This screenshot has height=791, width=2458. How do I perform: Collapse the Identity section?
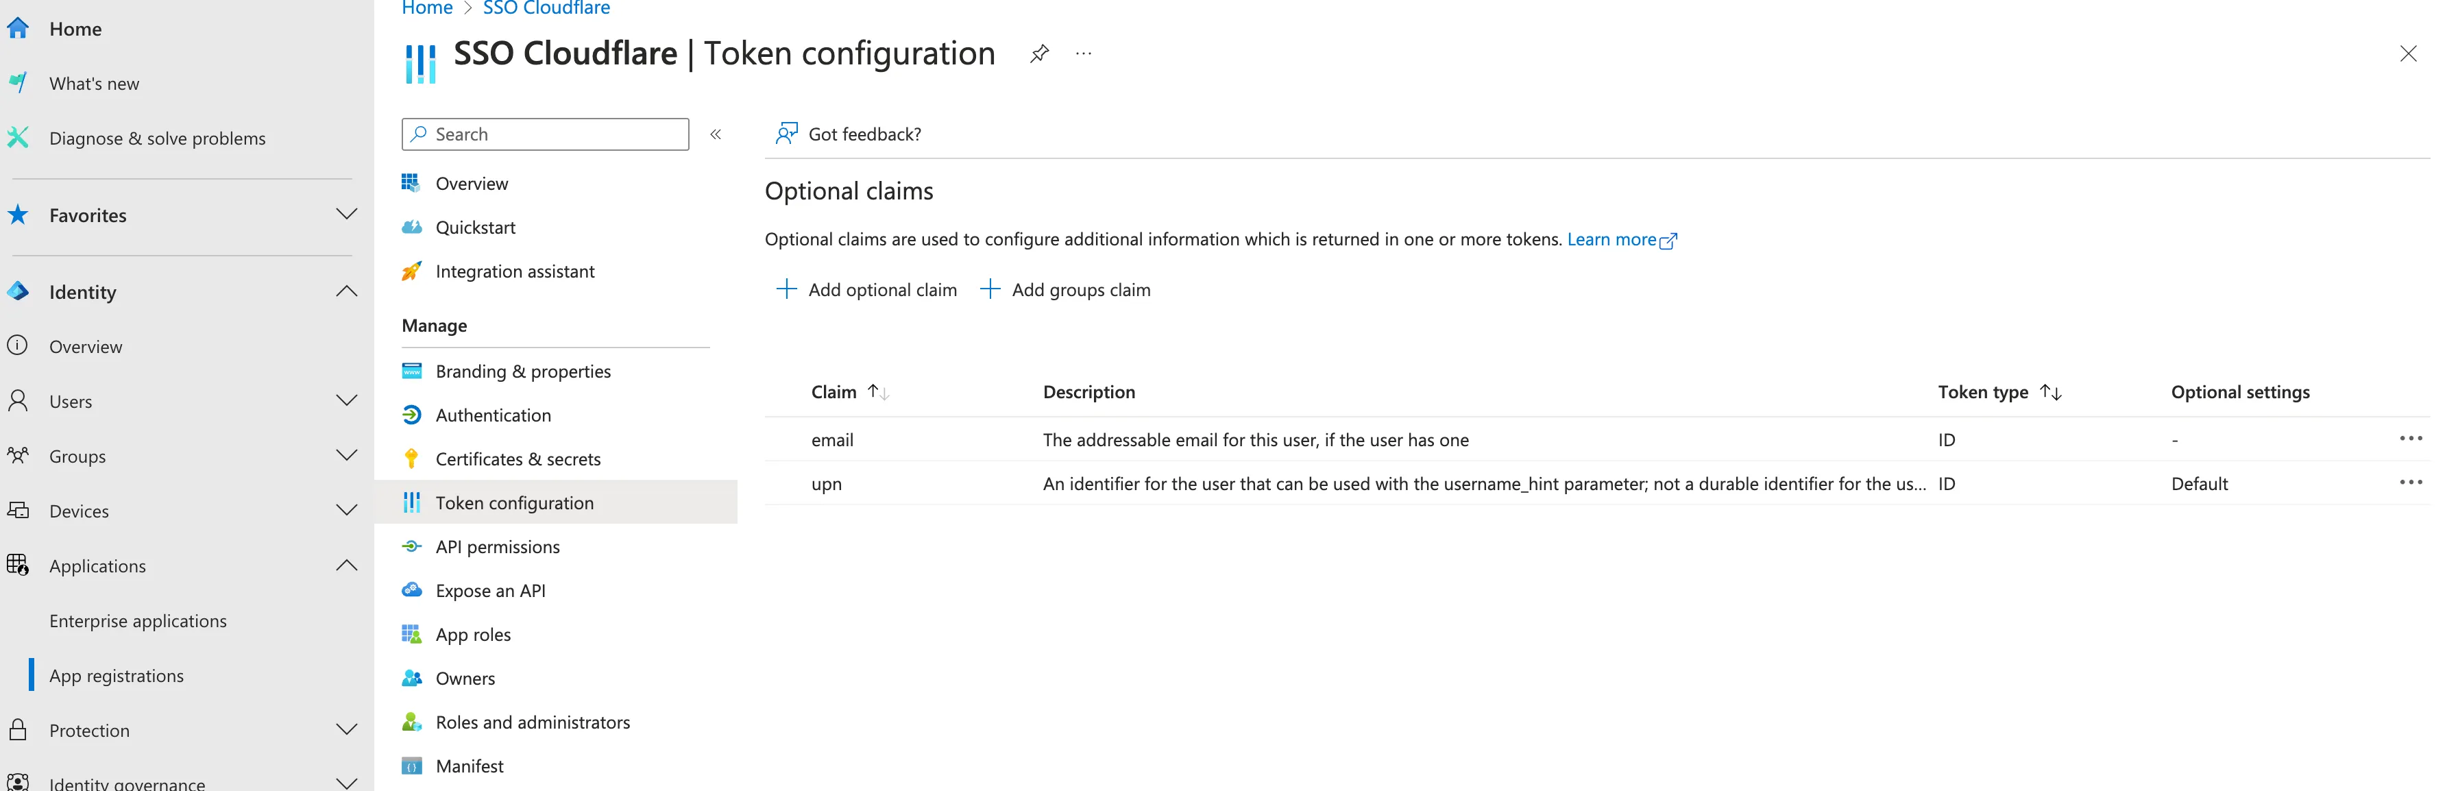(346, 291)
